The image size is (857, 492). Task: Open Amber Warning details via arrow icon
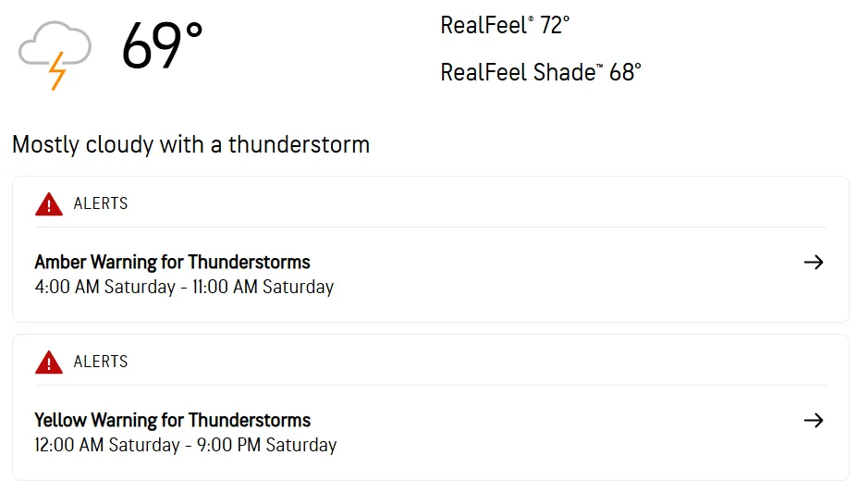pyautogui.click(x=813, y=263)
